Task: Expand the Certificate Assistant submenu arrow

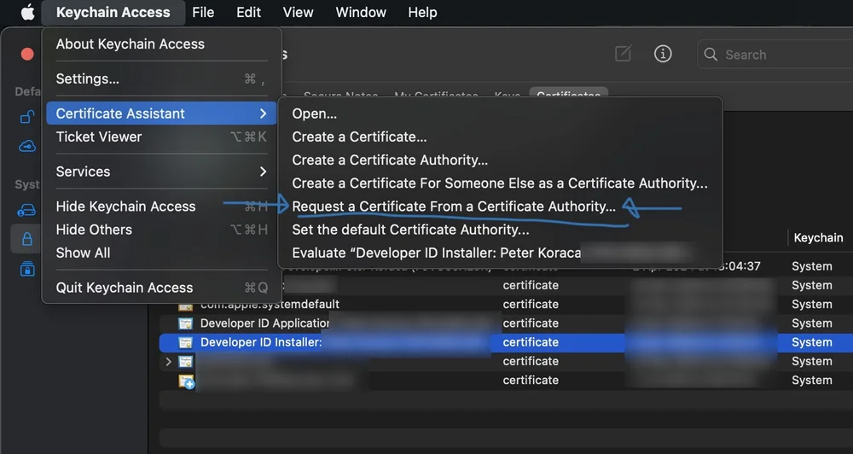Action: click(x=264, y=113)
